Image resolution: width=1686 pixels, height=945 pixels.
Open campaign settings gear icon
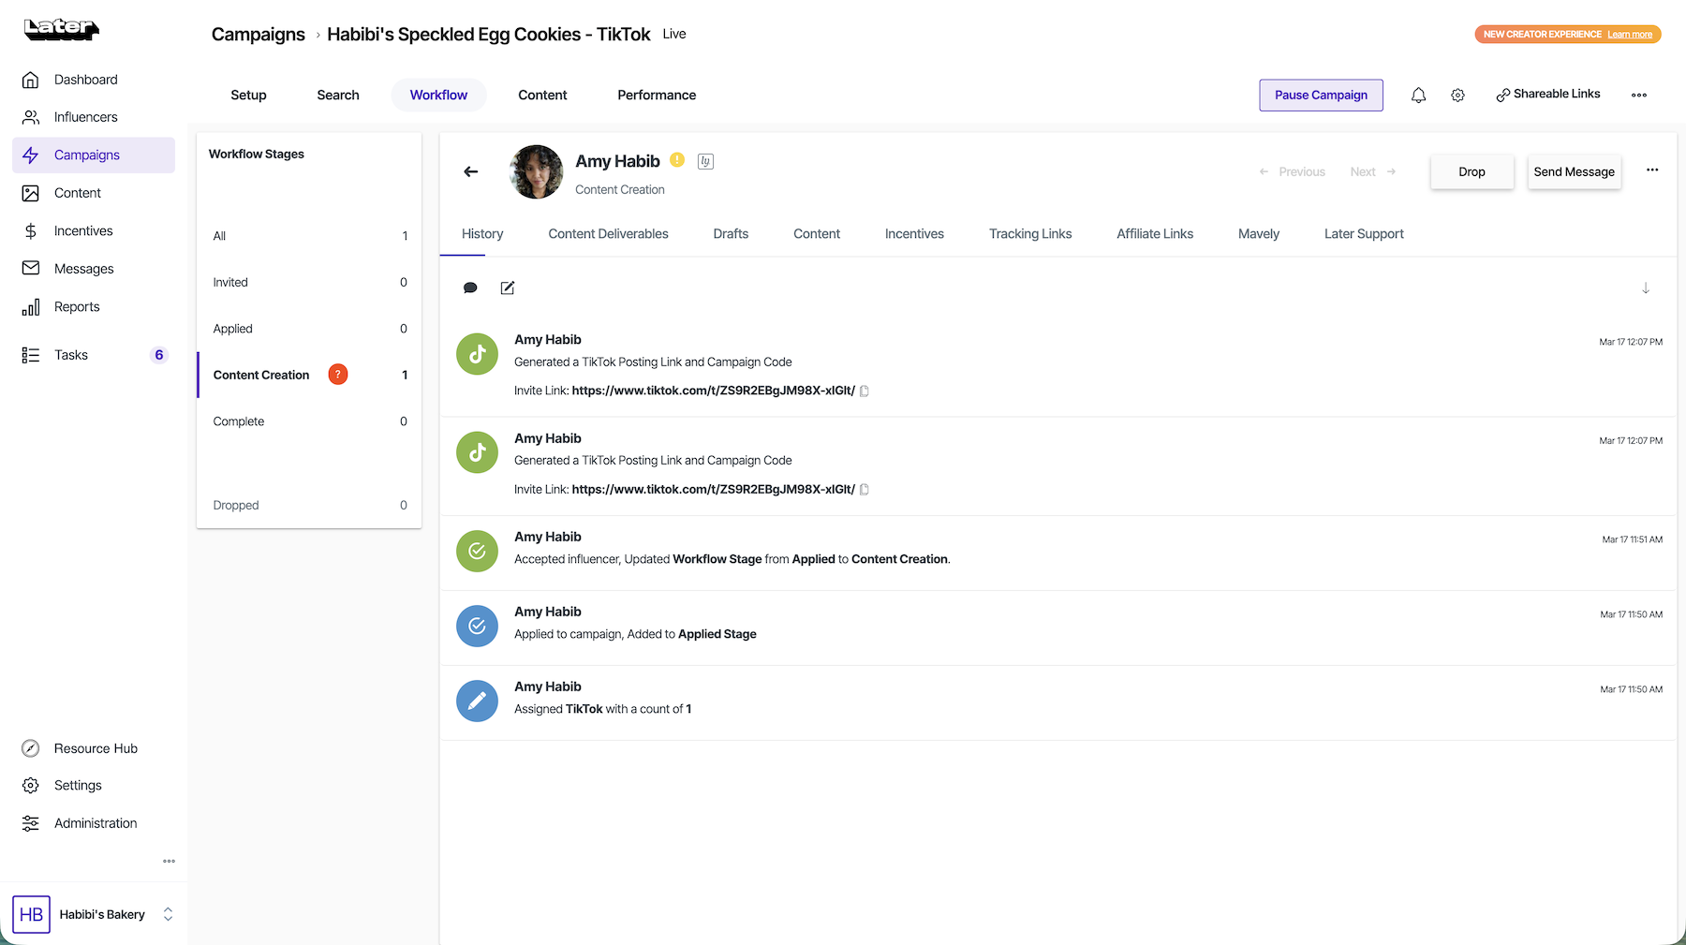pyautogui.click(x=1457, y=96)
